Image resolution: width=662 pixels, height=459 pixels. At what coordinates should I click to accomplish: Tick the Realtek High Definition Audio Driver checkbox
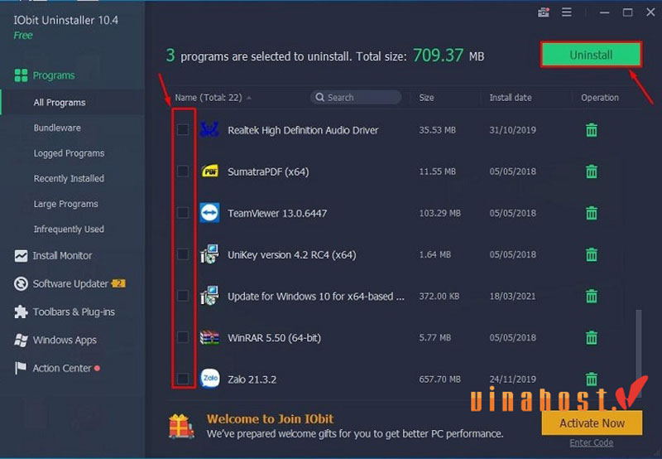point(183,129)
